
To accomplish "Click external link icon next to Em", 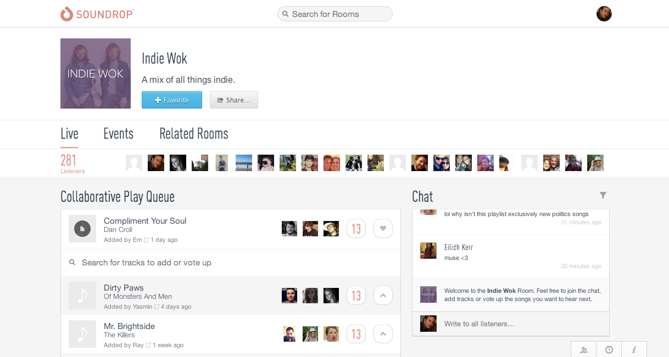I will coord(147,239).
